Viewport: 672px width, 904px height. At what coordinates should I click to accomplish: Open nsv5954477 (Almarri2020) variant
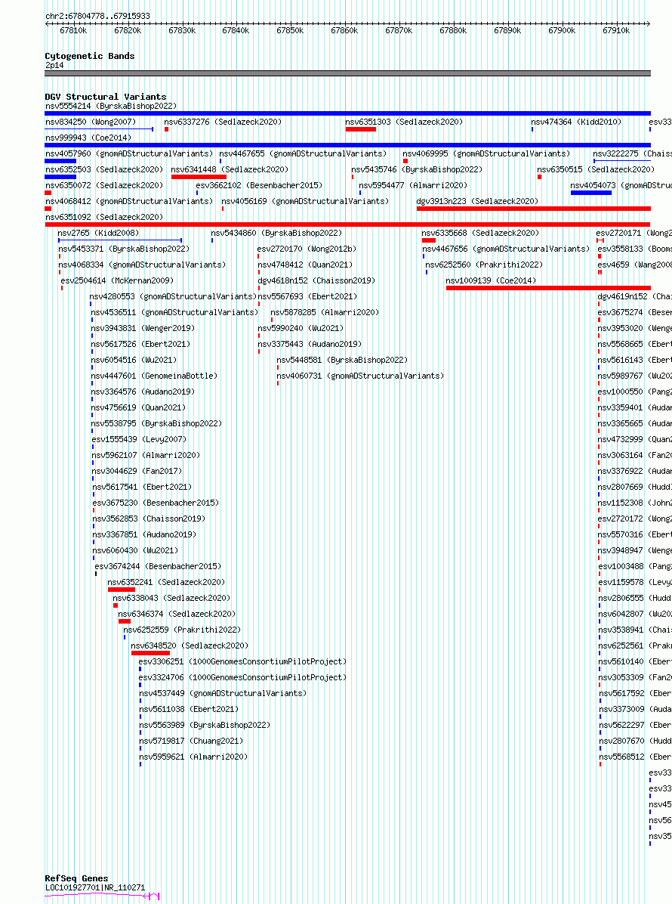pos(413,185)
